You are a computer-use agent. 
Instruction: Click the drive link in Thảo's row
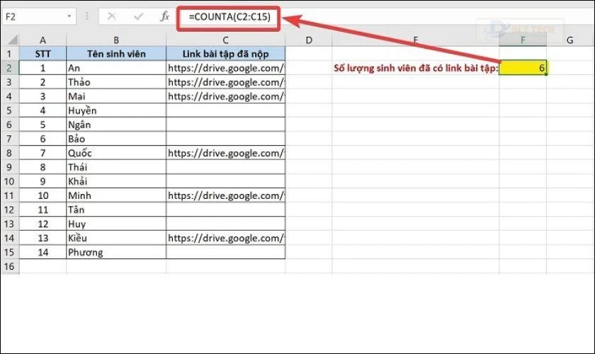tap(226, 82)
